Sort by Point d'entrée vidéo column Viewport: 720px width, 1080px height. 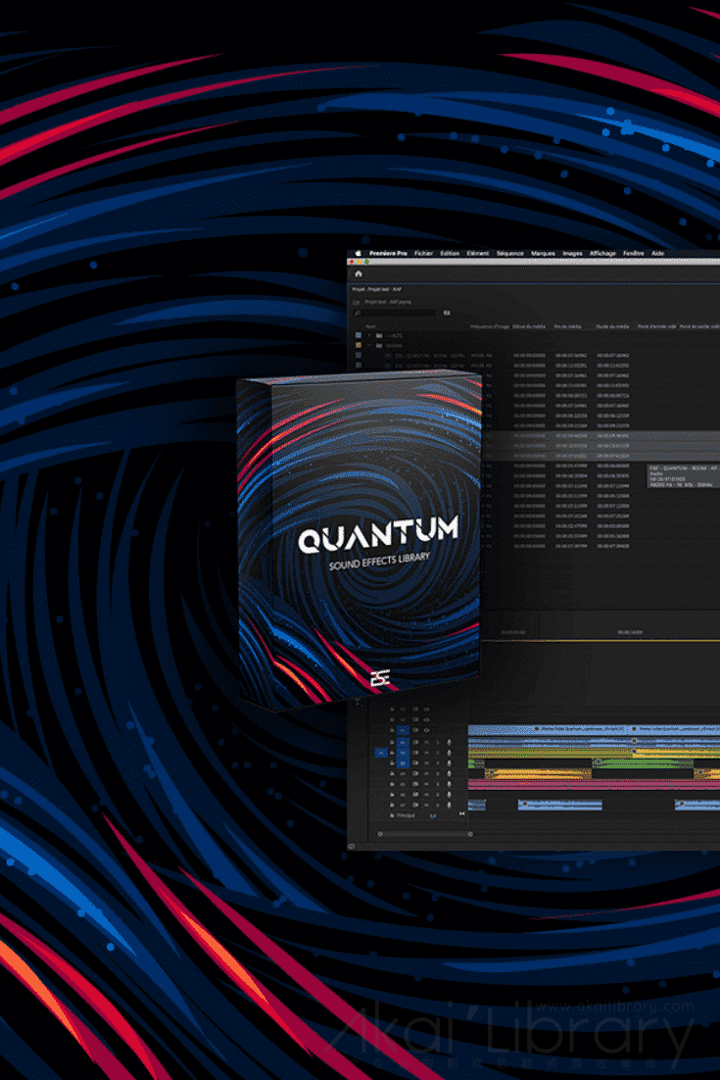656,326
